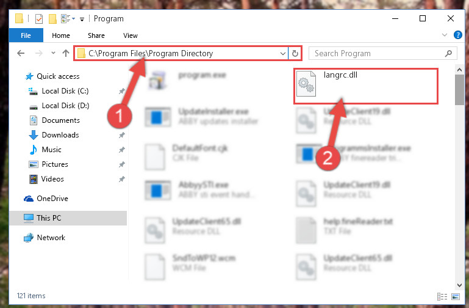
Task: Open the Help question mark icon
Action: (x=457, y=35)
